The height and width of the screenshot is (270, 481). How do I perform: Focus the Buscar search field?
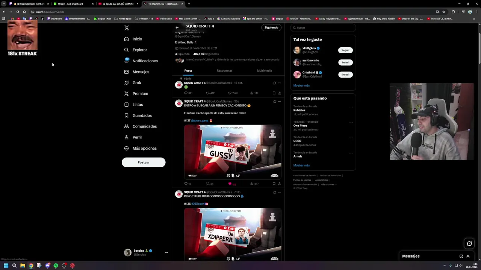point(323,28)
